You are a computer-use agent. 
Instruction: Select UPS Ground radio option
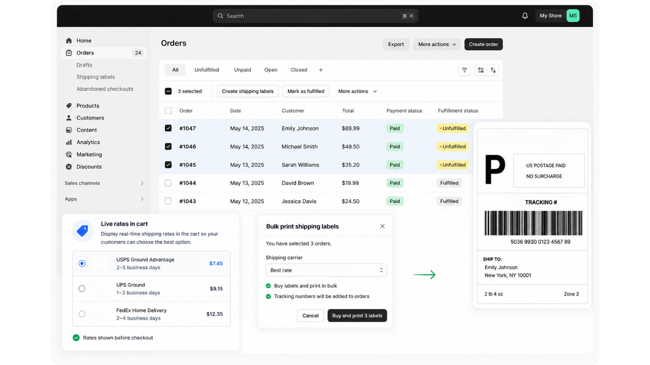tap(82, 289)
